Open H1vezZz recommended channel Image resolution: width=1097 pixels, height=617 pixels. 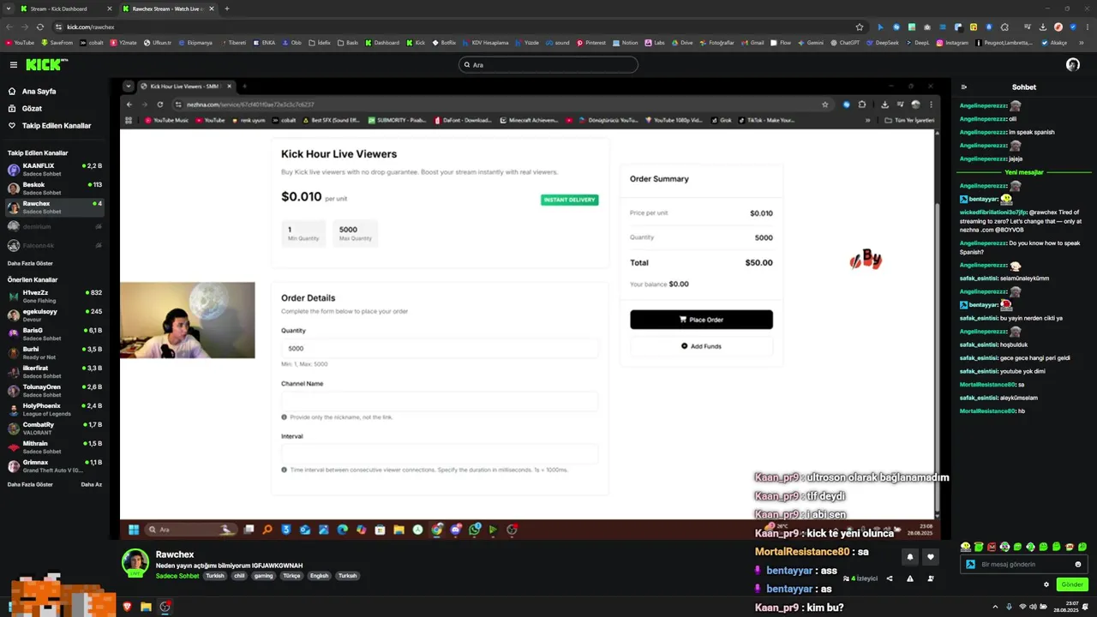[x=55, y=296]
